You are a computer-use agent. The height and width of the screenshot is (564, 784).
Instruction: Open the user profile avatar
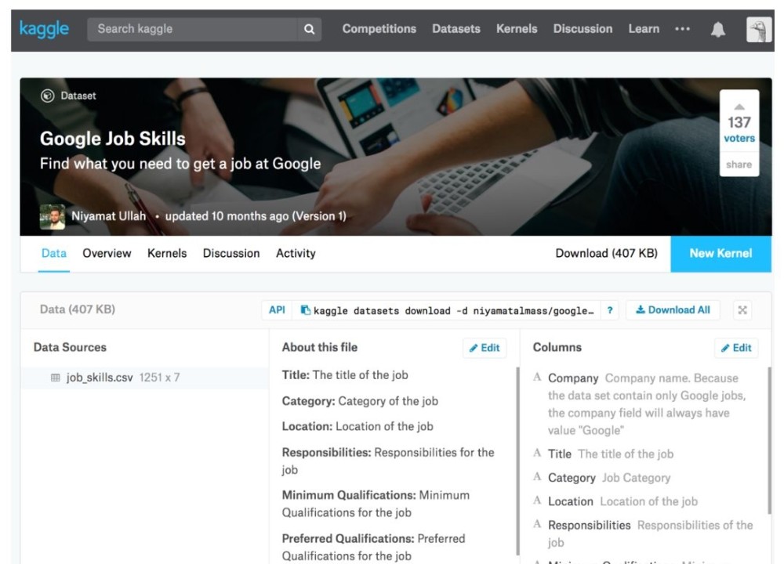click(759, 30)
